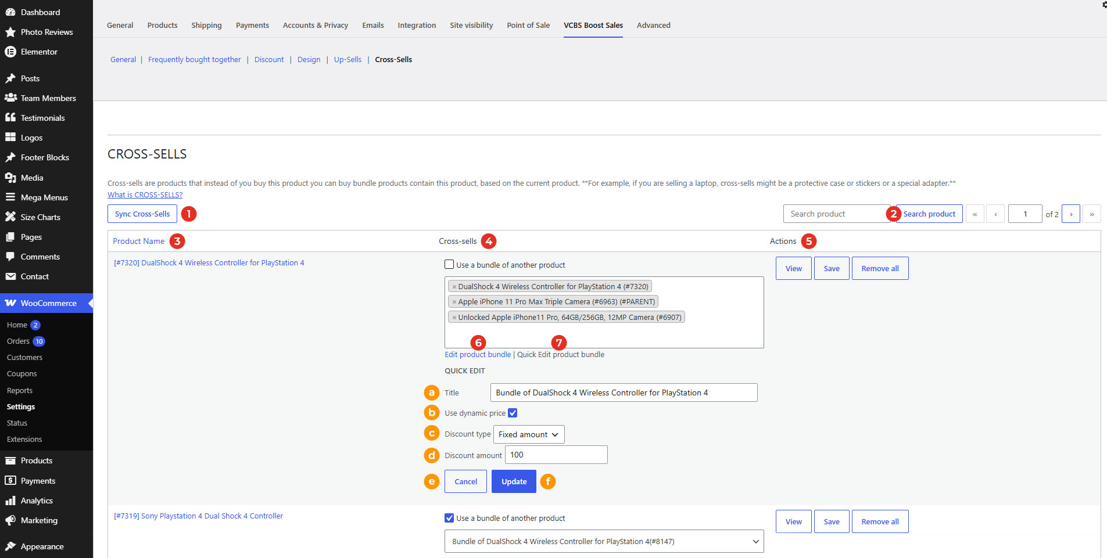1107x558 pixels.
Task: Remove DualShock 4 Wireless Controller tag
Action: coord(454,287)
